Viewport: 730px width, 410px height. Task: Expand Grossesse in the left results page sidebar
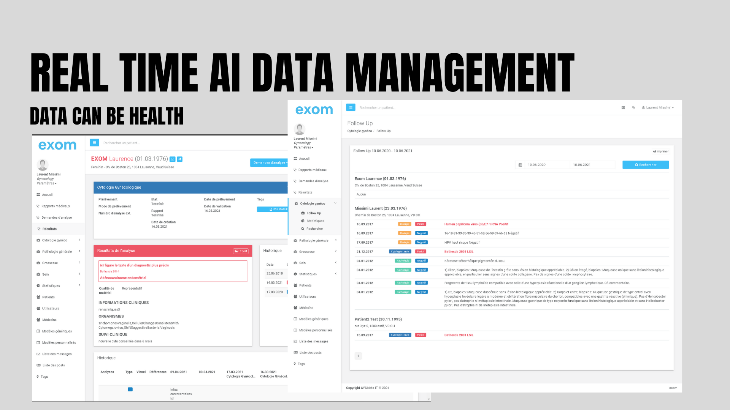50,263
